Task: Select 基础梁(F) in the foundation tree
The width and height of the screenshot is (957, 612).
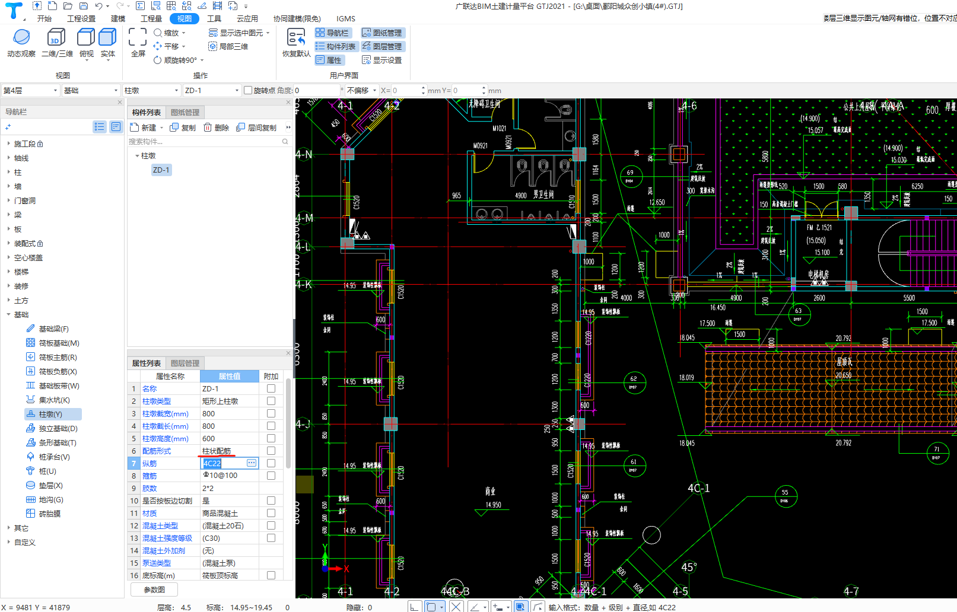Action: [47, 329]
